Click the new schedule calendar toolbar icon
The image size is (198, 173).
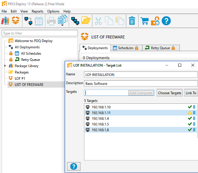39,21
